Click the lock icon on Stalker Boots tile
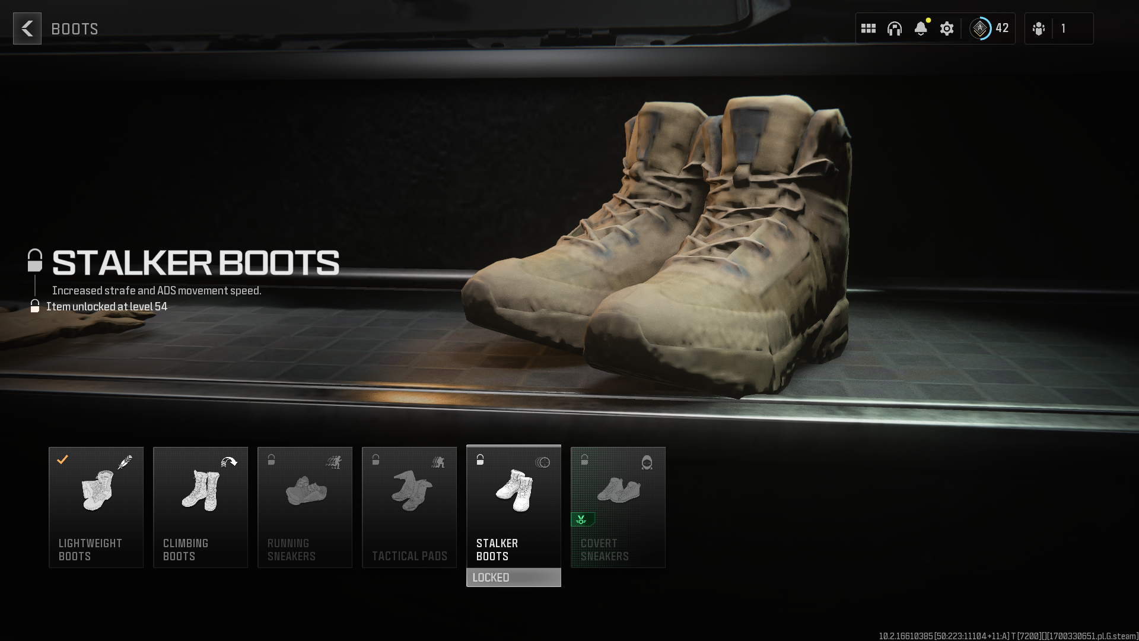Screen dimensions: 1139x641 pos(481,461)
